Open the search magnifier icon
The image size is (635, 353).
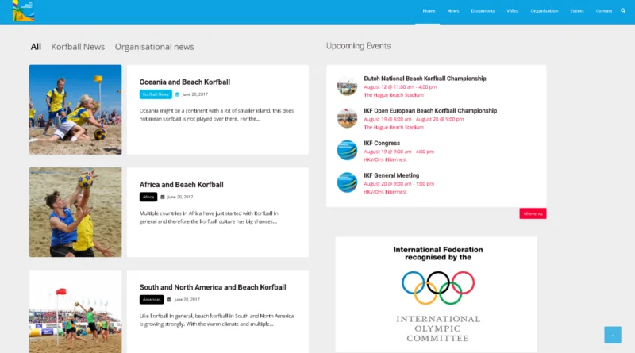(623, 11)
